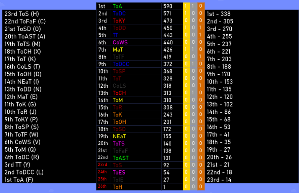Select the score 440 for CoWS
This screenshot has width=299, height=193.
click(168, 43)
